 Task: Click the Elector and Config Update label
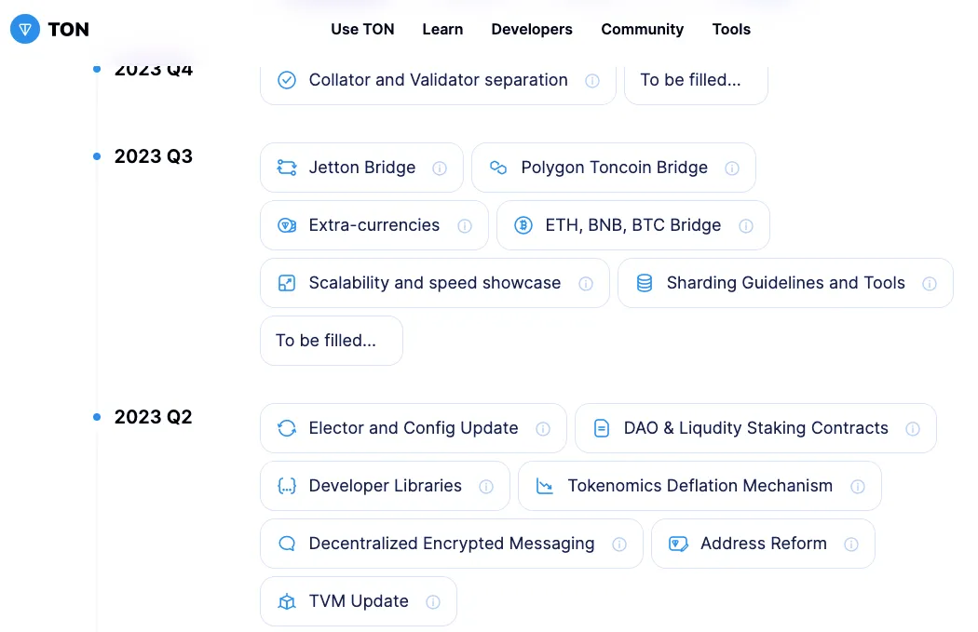coord(414,428)
